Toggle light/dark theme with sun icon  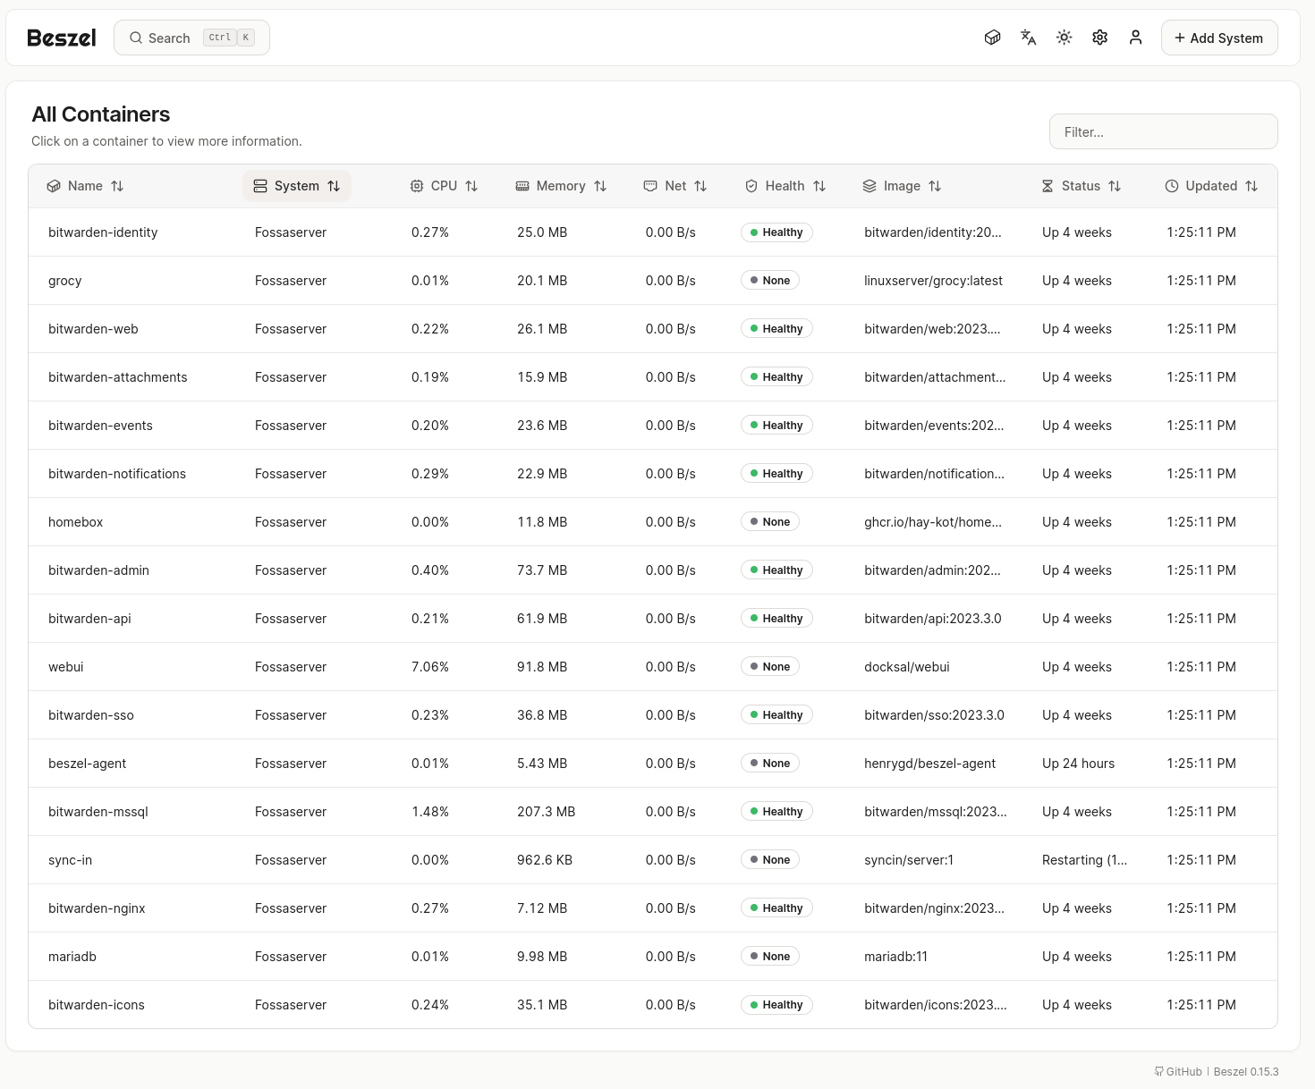1064,38
